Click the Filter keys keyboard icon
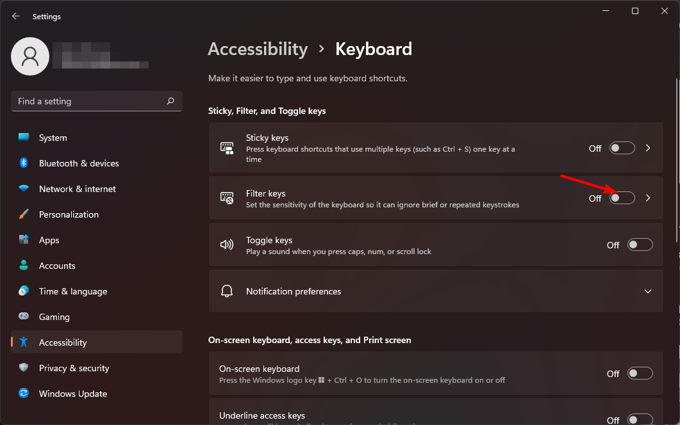Screen dimensions: 680x425 (x=227, y=198)
